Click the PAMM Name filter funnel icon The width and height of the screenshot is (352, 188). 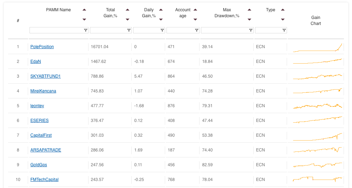tap(85, 30)
